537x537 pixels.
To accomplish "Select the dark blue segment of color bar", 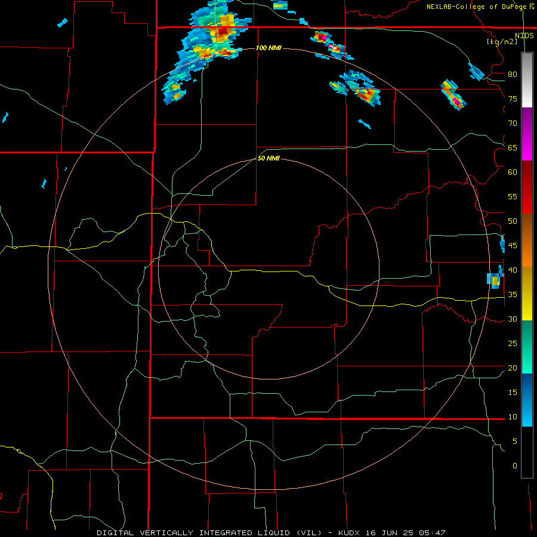I will point(527,400).
